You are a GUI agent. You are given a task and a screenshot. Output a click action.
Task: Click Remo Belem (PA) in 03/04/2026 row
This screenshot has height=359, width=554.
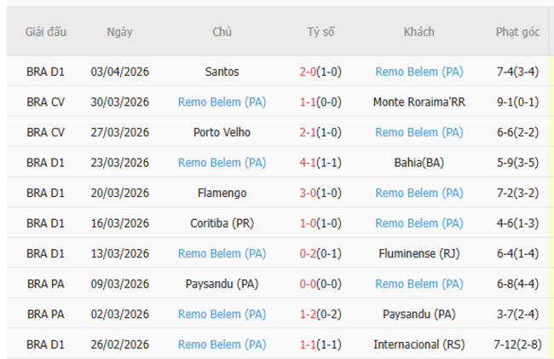419,72
